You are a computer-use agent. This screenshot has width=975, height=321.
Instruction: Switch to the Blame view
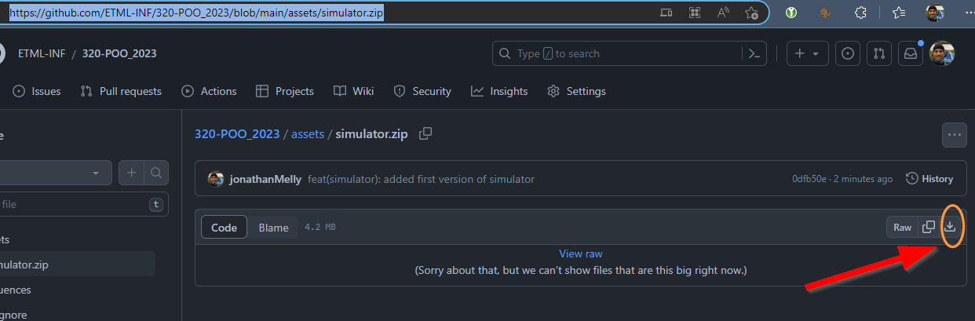(273, 228)
